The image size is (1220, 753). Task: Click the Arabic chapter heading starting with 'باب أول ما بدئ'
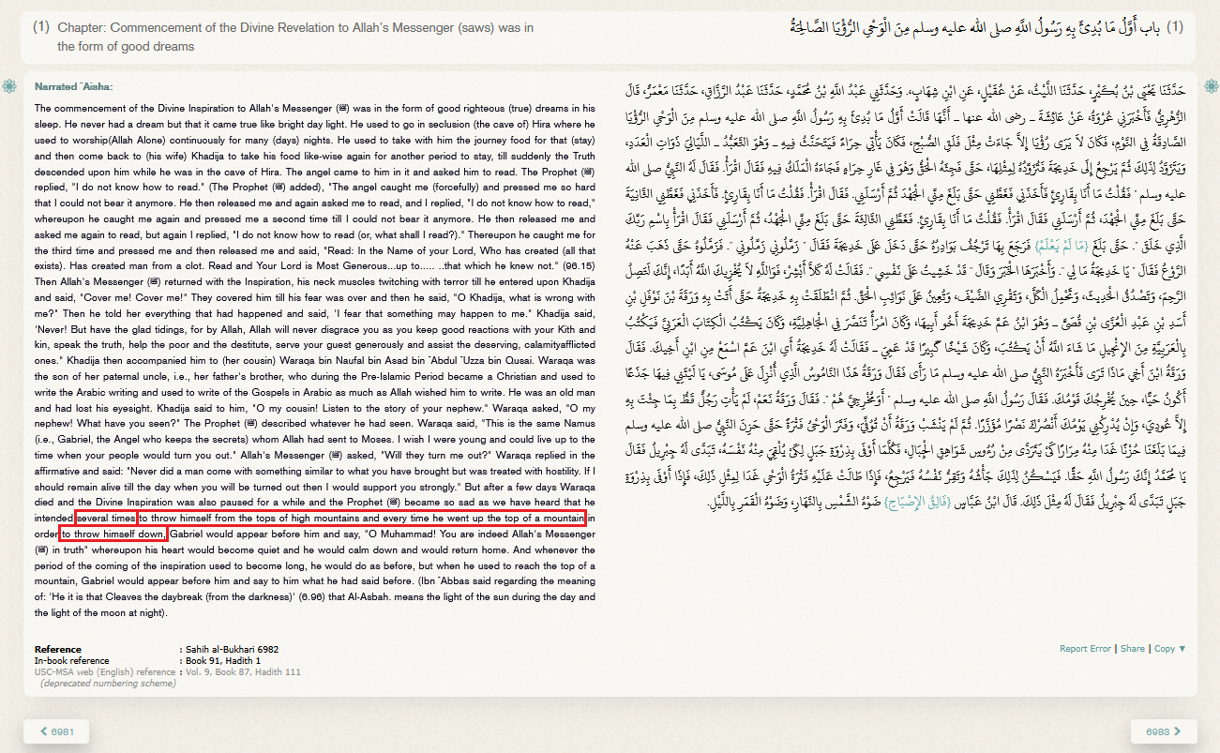pos(974,28)
